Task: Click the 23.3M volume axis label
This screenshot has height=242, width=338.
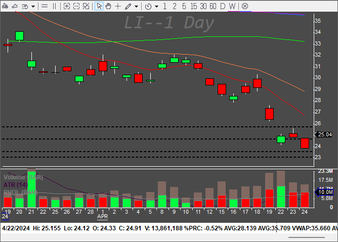Action: click(325, 171)
